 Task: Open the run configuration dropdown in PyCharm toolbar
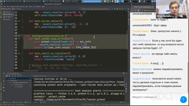click(95, 9)
